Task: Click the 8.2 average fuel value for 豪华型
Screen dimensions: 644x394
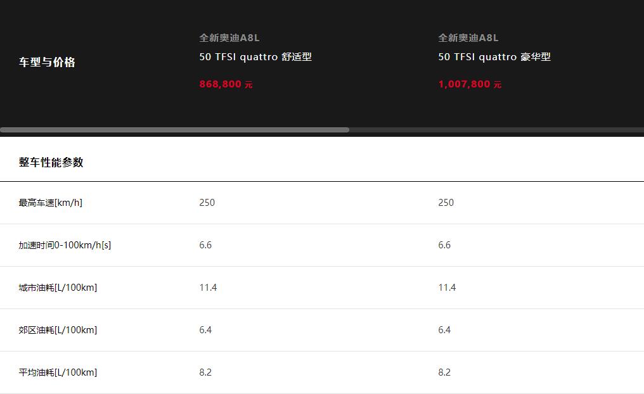Action: pos(444,372)
